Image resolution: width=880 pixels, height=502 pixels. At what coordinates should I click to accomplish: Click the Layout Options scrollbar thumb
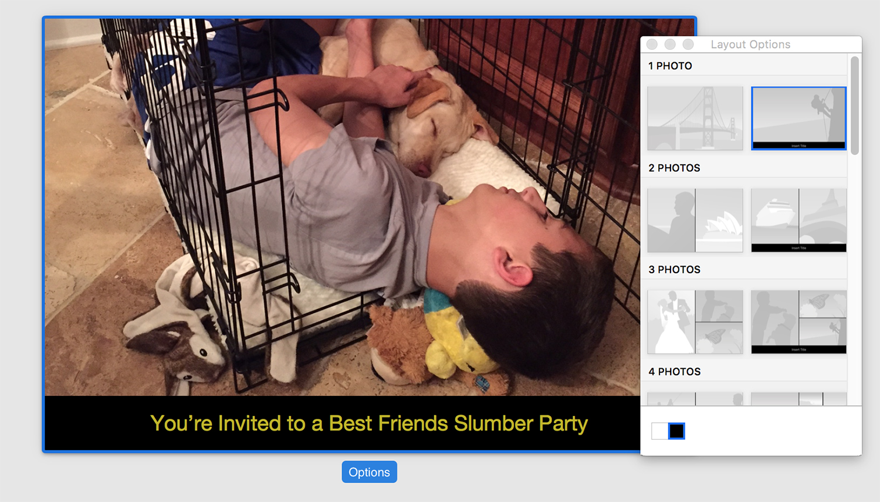855,106
